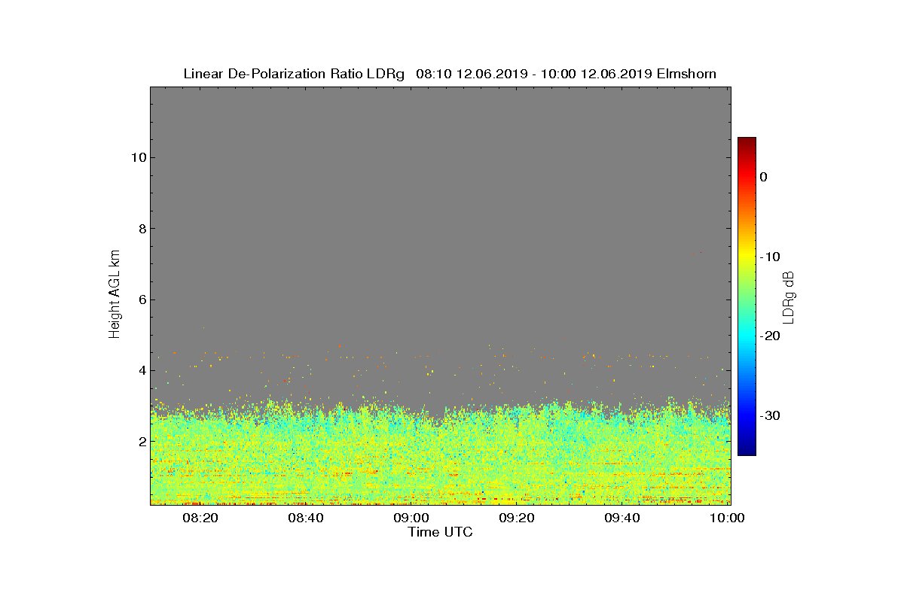904x602 pixels.
Task: Click the Height AGL km axis title
Action: pos(115,296)
